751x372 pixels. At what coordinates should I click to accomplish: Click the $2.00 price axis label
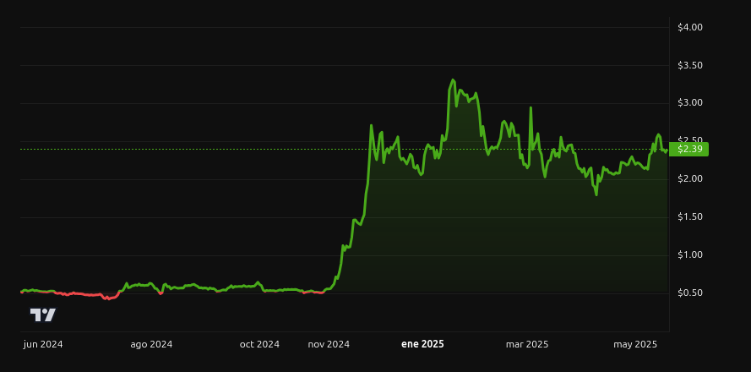click(x=689, y=178)
